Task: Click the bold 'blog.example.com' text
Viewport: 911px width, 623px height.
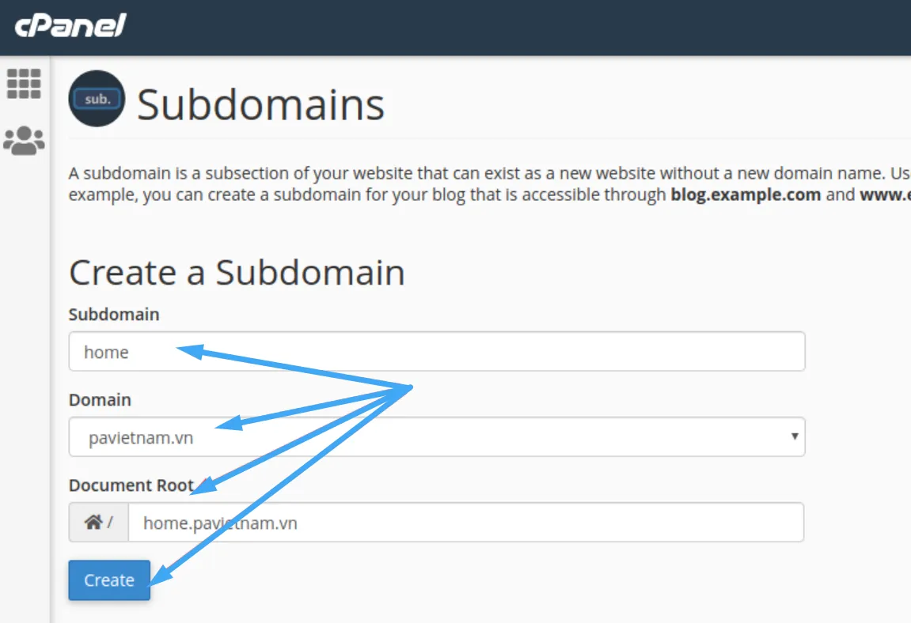Action: (x=746, y=194)
